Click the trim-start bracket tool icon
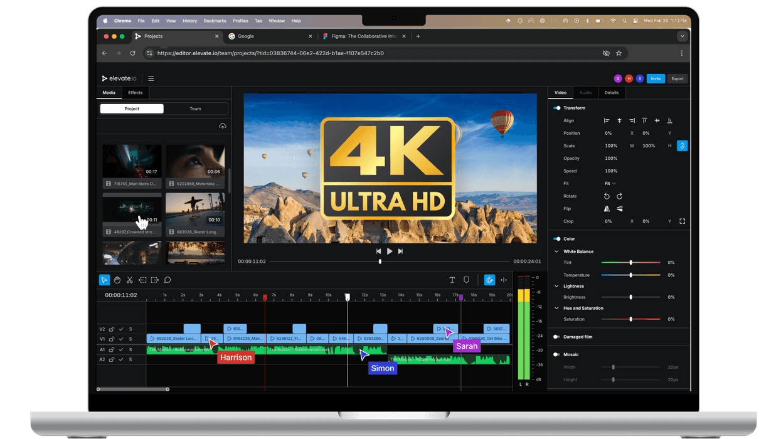Screen dimensions: 781x439 point(142,280)
